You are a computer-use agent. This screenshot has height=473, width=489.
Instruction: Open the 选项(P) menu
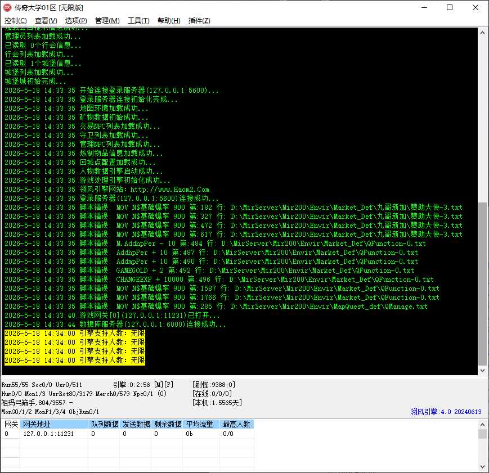[x=76, y=21]
